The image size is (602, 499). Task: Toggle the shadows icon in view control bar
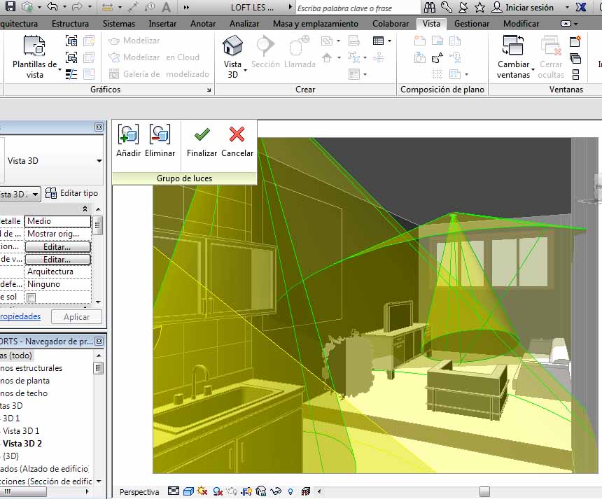218,491
